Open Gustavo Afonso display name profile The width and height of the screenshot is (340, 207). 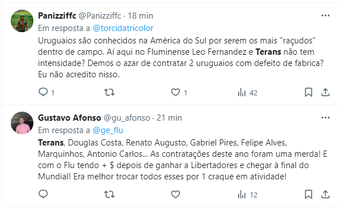(x=70, y=118)
